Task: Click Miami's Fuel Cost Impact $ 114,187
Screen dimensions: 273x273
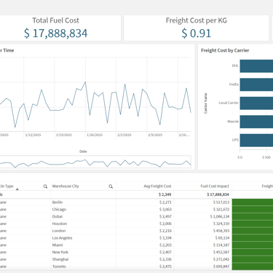Action: pyautogui.click(x=221, y=245)
